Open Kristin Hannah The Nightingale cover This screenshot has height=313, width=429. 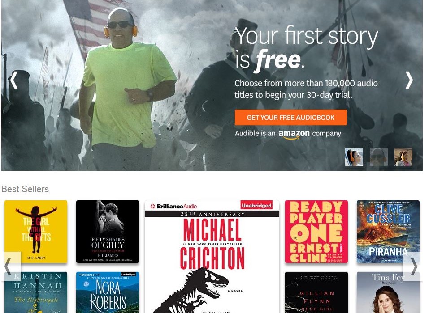coord(36,292)
